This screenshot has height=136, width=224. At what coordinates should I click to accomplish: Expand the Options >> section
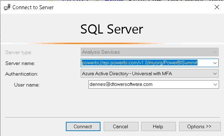tap(200, 126)
